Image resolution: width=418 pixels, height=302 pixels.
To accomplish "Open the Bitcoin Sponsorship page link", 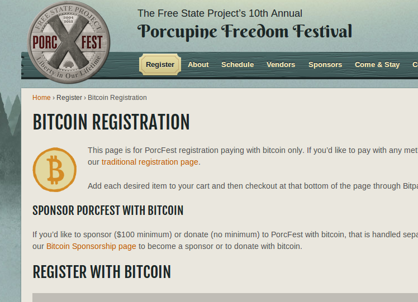I will [91, 246].
